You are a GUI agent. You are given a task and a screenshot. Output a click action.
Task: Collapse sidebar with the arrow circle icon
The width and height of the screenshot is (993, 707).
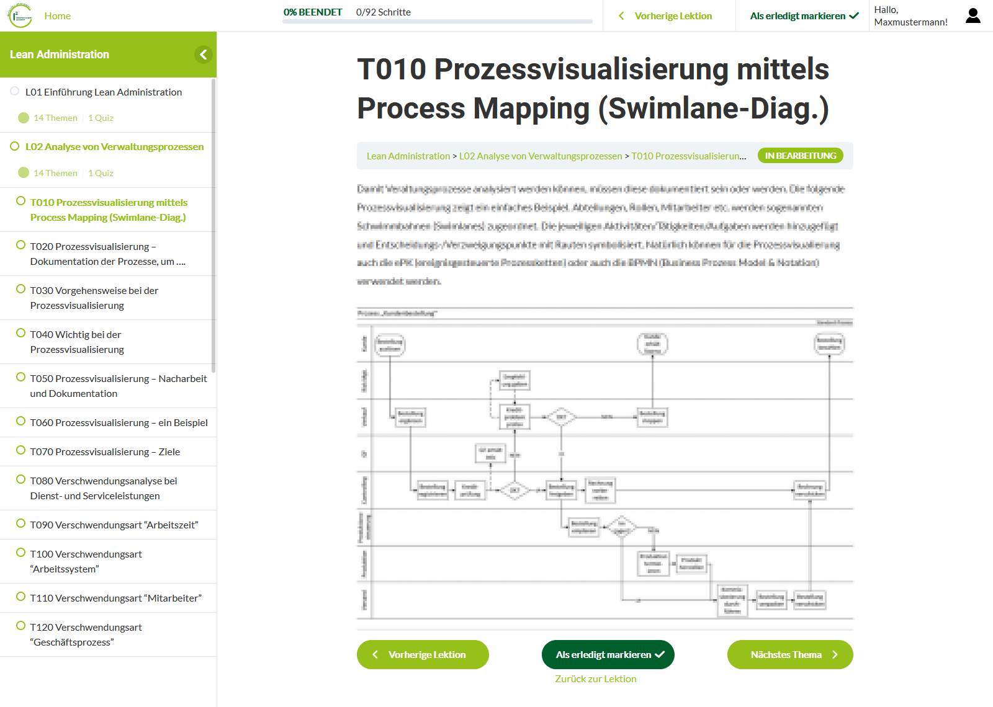coord(203,55)
